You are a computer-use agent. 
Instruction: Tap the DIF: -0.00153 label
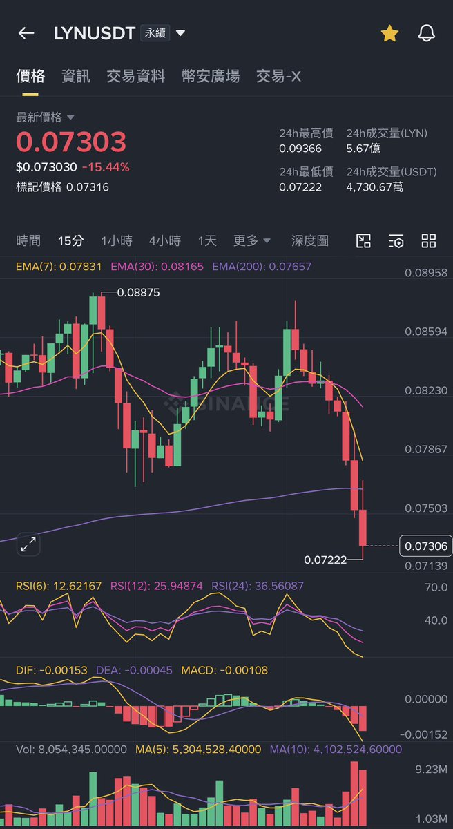click(51, 670)
